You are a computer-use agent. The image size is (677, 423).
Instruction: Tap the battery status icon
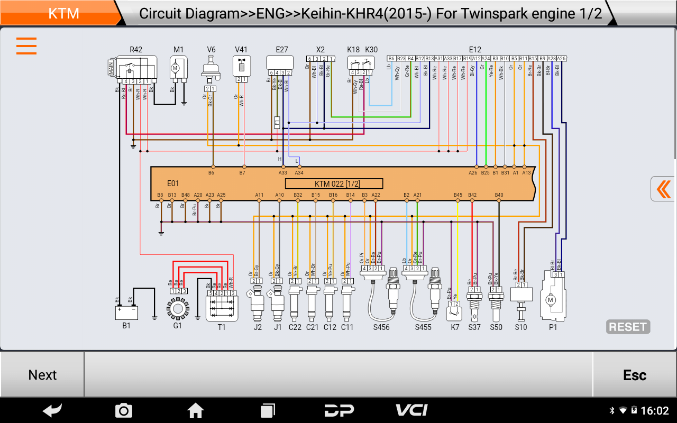[634, 411]
